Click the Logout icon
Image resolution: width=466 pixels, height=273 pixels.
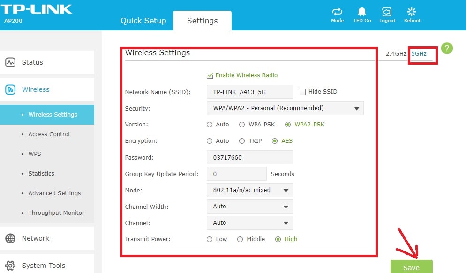click(x=387, y=13)
